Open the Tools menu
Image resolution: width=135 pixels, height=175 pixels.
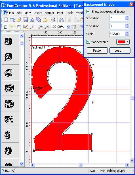[x=70, y=13]
